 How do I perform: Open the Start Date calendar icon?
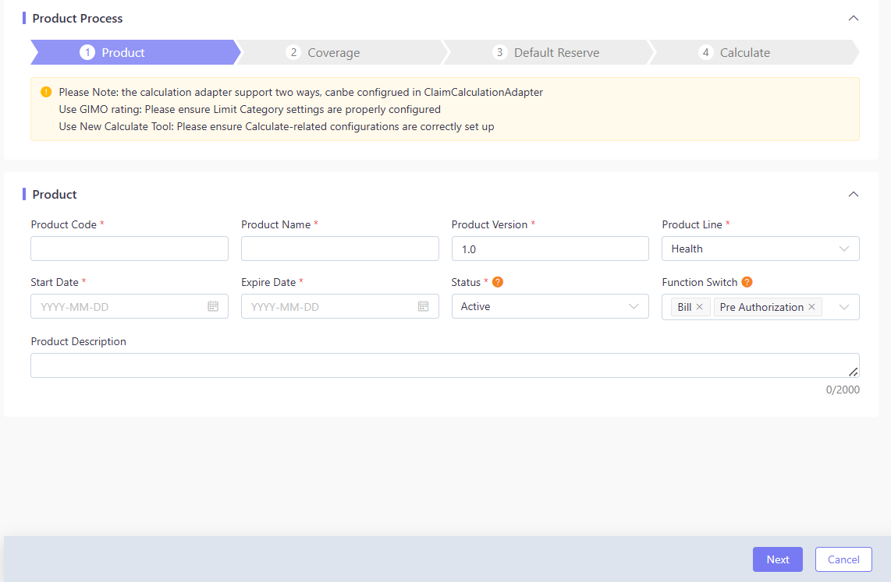point(213,306)
